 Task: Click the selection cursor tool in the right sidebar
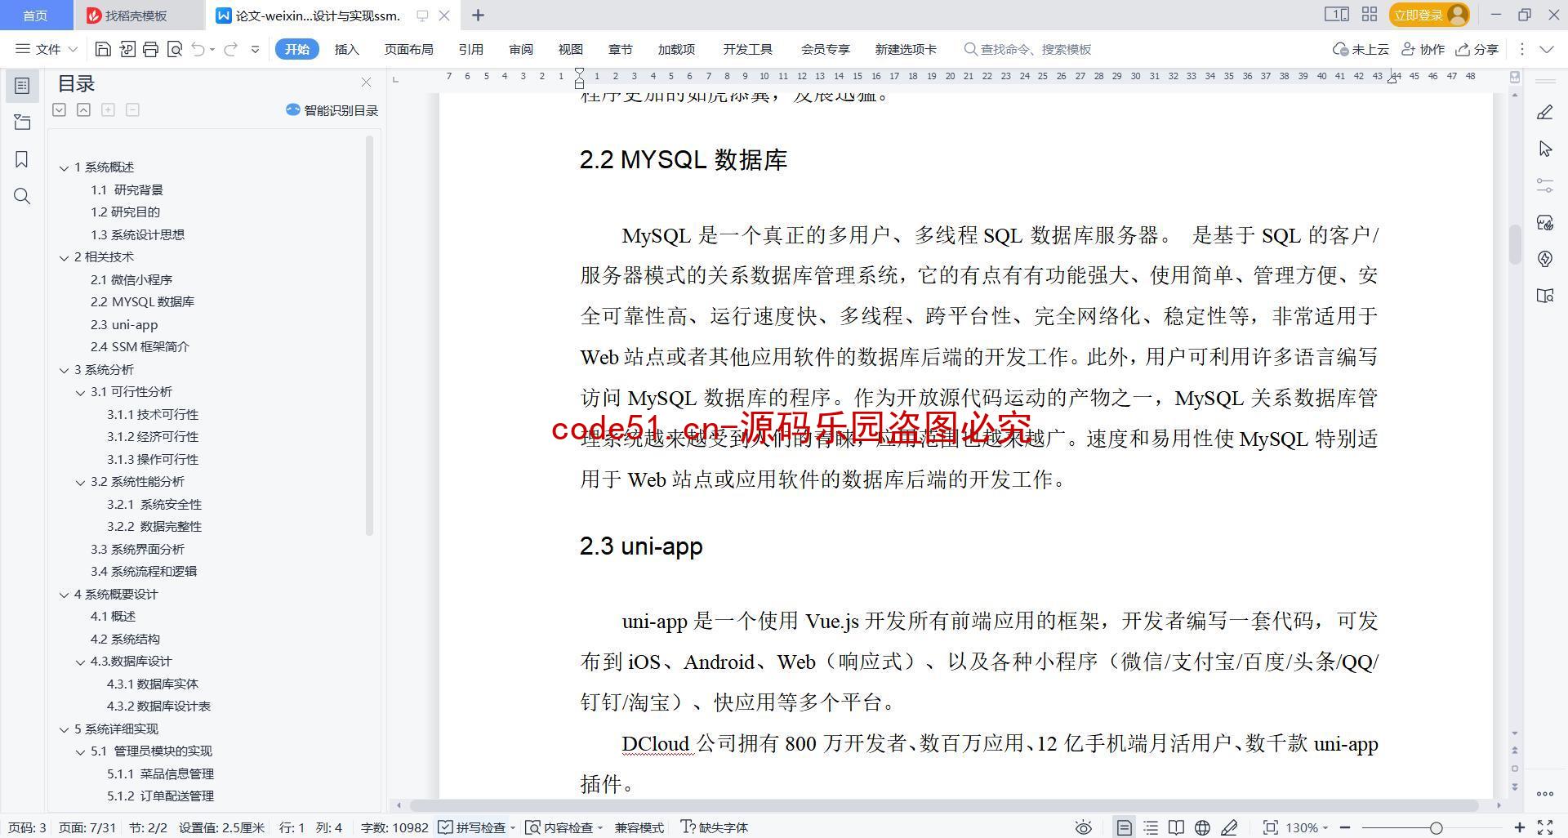[x=1544, y=149]
